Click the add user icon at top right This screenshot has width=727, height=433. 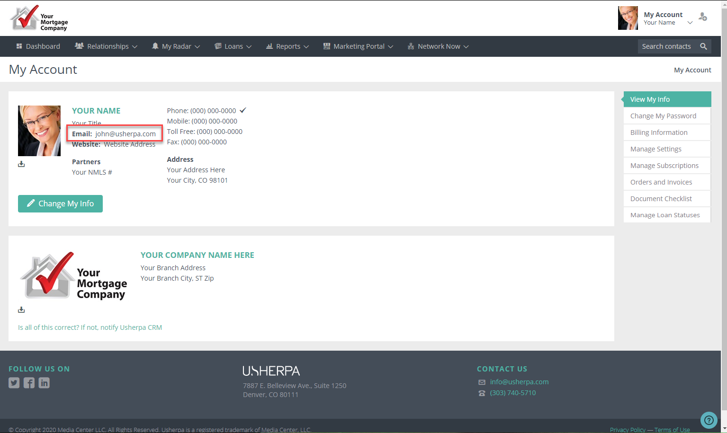pyautogui.click(x=703, y=17)
